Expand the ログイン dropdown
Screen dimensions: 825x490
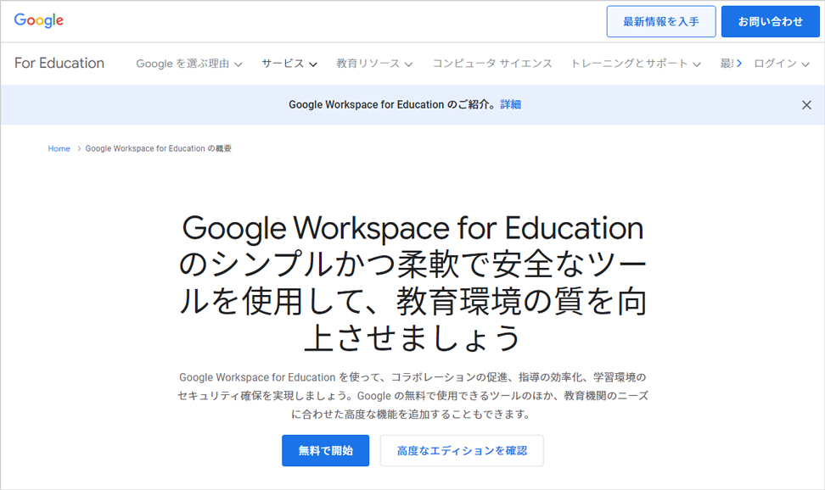pos(782,64)
